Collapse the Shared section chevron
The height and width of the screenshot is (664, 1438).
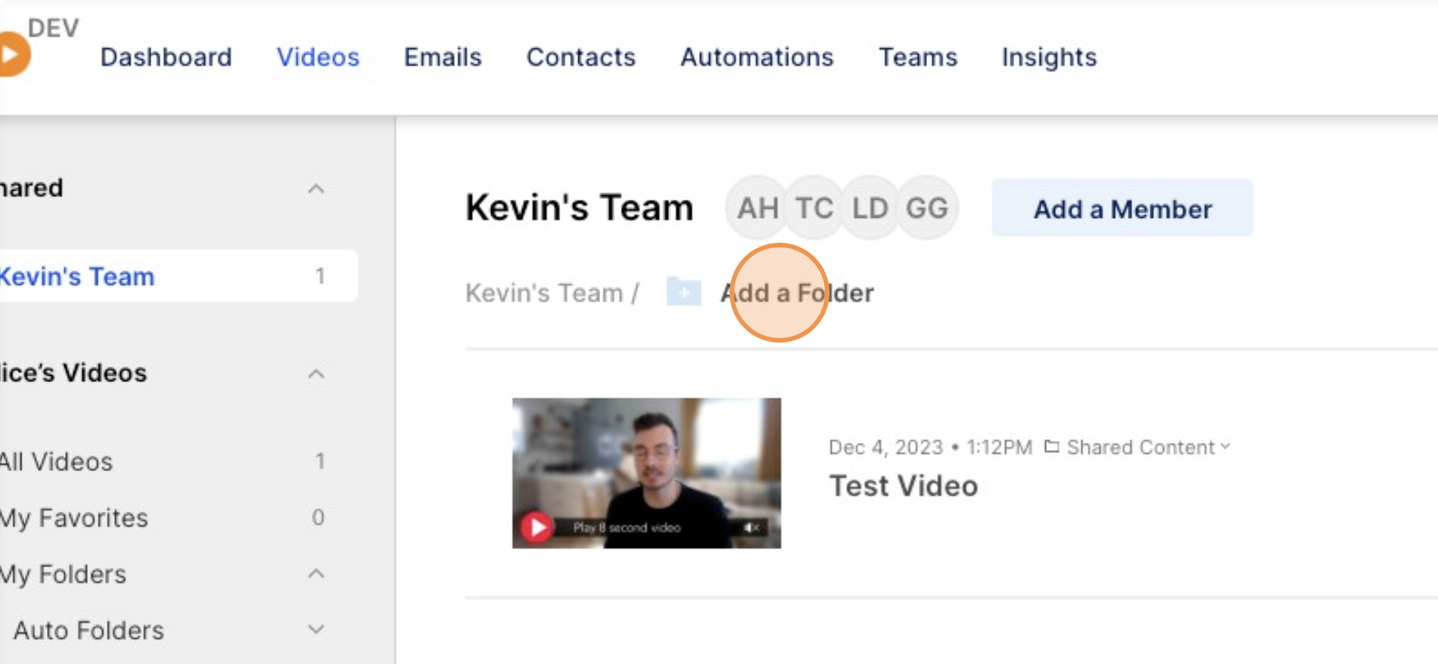click(316, 189)
